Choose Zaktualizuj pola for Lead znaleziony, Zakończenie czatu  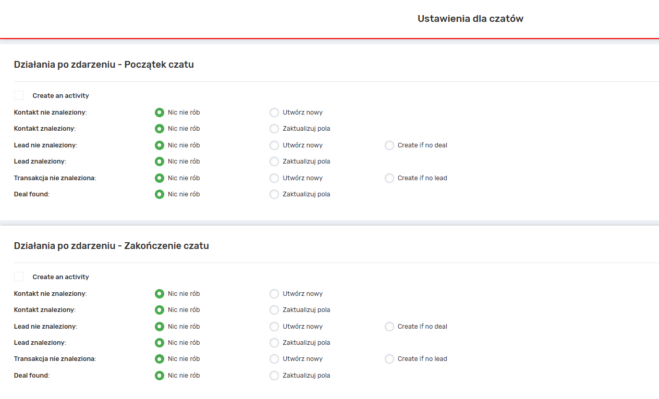pyautogui.click(x=274, y=343)
